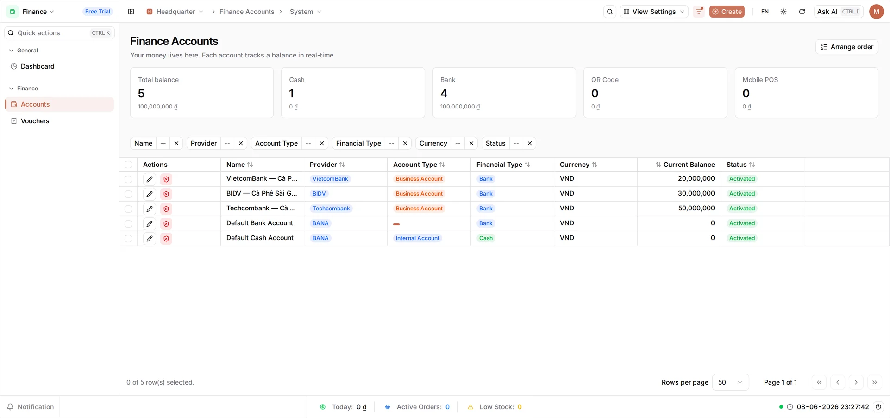The width and height of the screenshot is (890, 418).
Task: Open the help icon in status bar
Action: click(x=878, y=407)
